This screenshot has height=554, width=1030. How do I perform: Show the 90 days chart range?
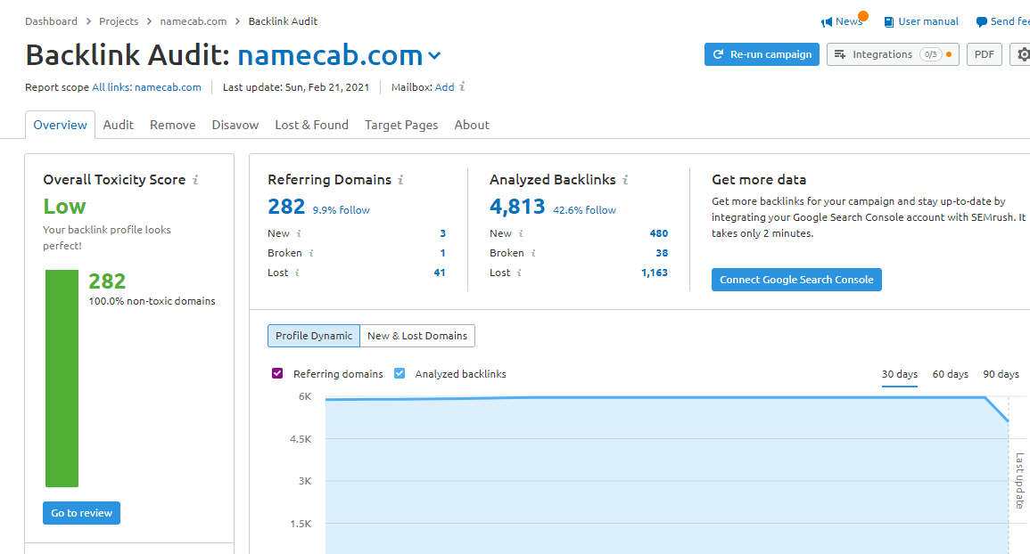(x=1001, y=374)
